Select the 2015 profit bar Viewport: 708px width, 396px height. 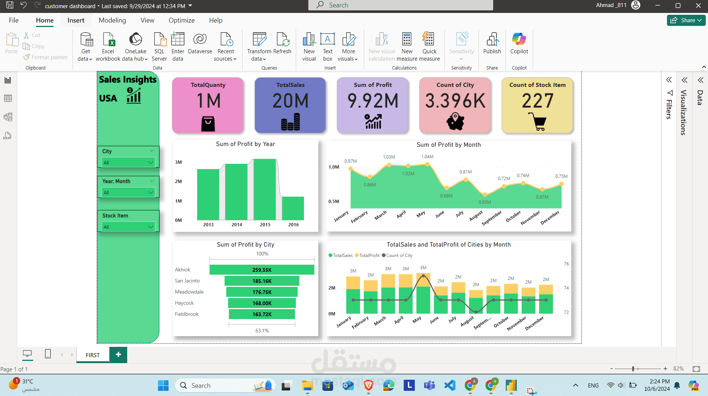coord(265,190)
